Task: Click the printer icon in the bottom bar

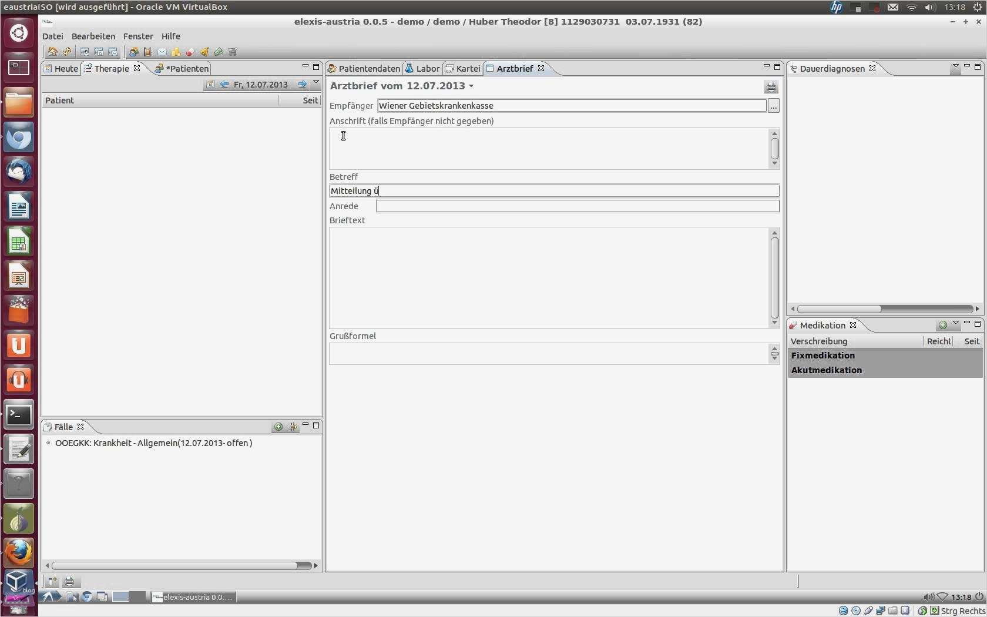Action: coord(69,582)
